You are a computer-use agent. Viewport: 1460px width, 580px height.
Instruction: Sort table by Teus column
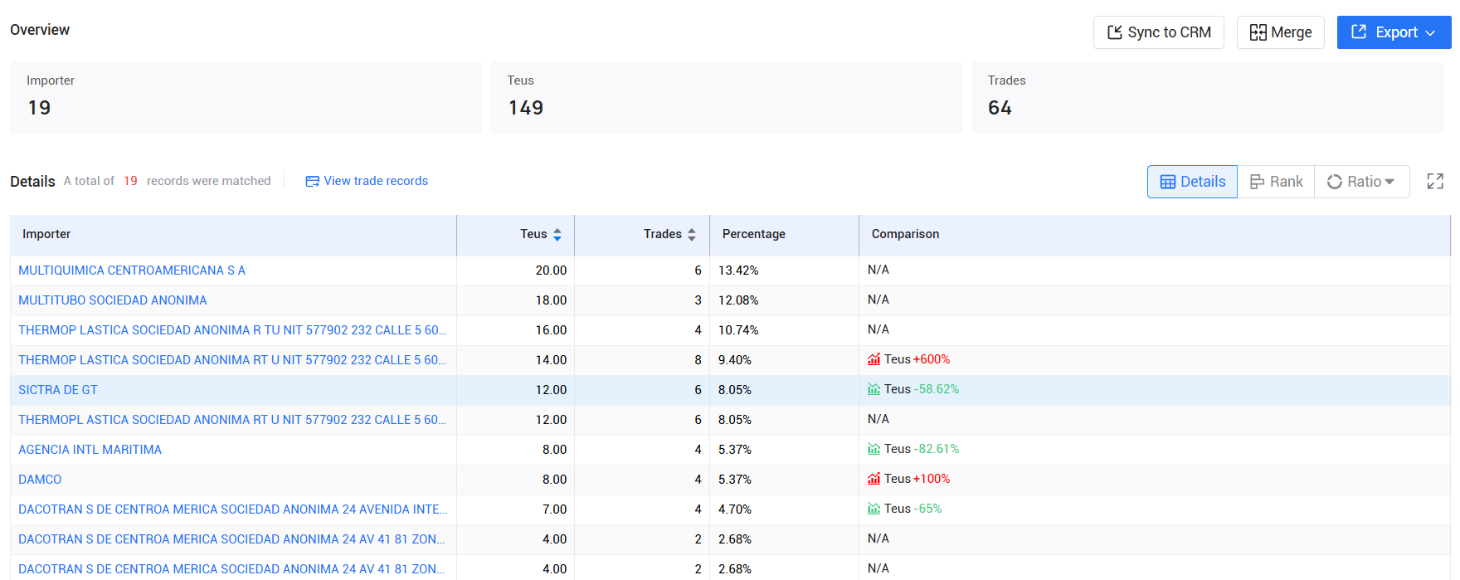(x=557, y=235)
